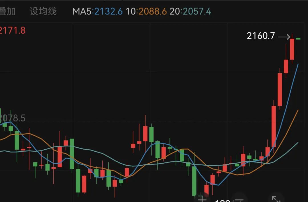308x202 pixels.
Task: Tap the partially visible 100 count at the bottom
Action: (223, 201)
